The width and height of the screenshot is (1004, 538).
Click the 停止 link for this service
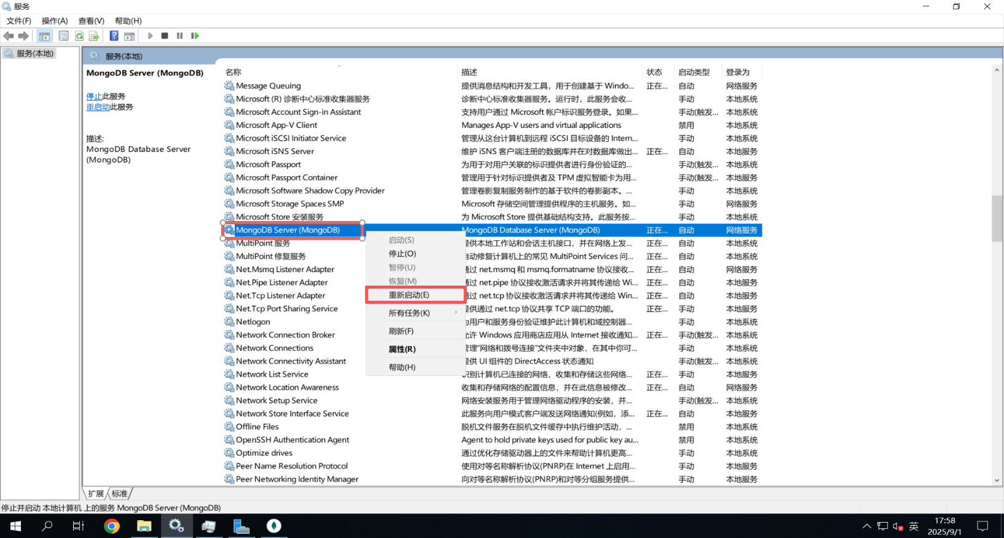(94, 96)
